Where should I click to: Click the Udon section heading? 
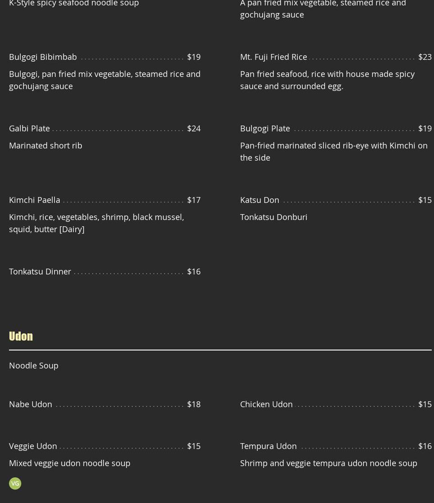[21, 336]
